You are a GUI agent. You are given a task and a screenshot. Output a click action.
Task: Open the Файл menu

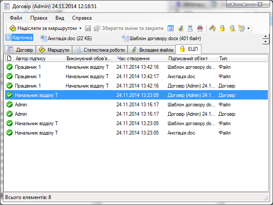(16, 18)
